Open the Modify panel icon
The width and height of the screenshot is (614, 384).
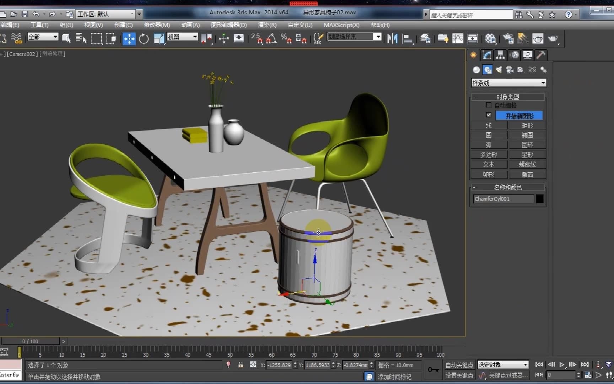[x=487, y=55]
